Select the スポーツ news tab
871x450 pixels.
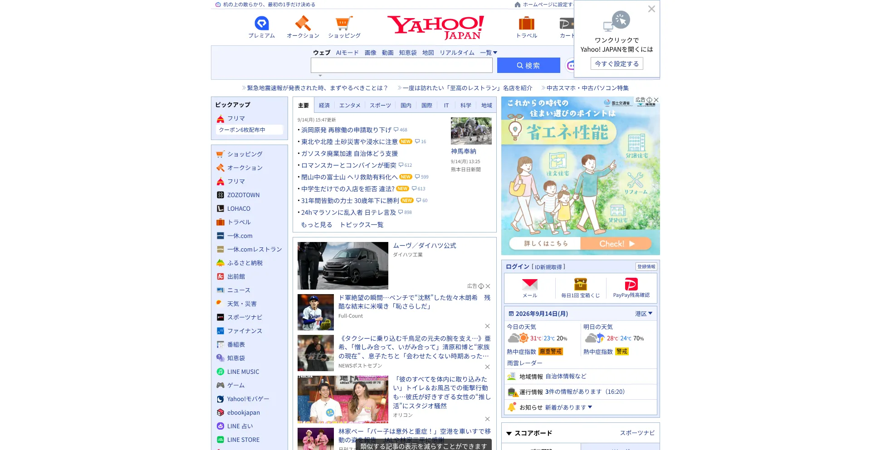click(x=380, y=105)
